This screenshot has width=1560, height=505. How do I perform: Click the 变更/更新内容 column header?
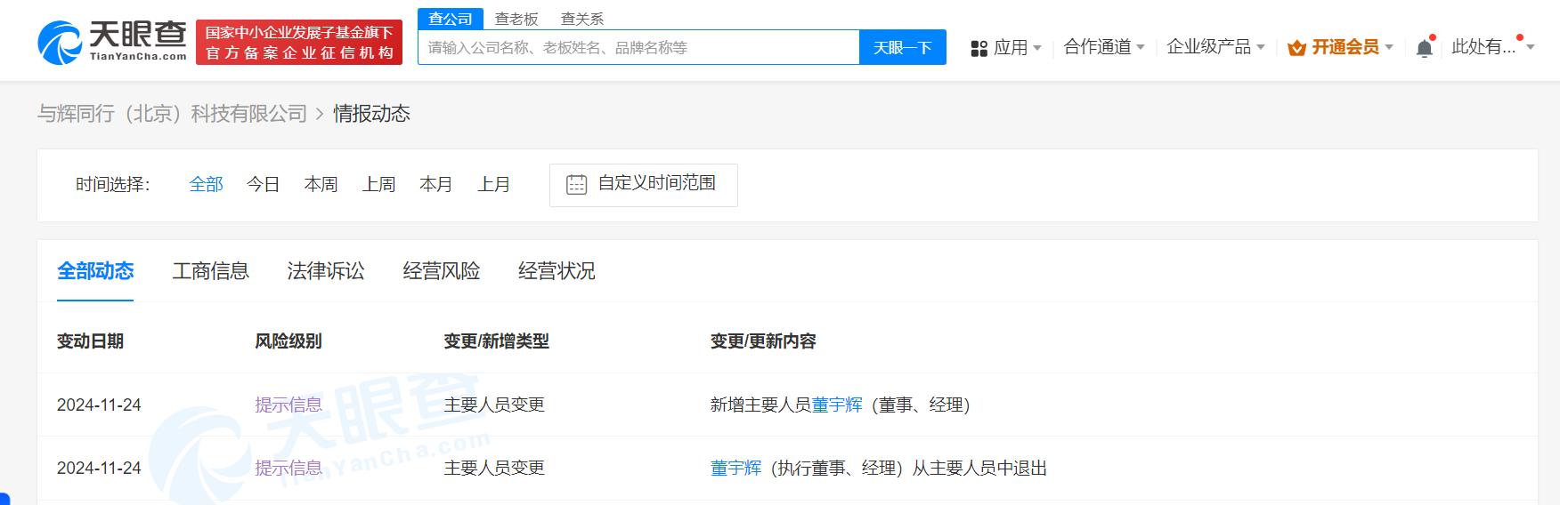click(x=763, y=341)
